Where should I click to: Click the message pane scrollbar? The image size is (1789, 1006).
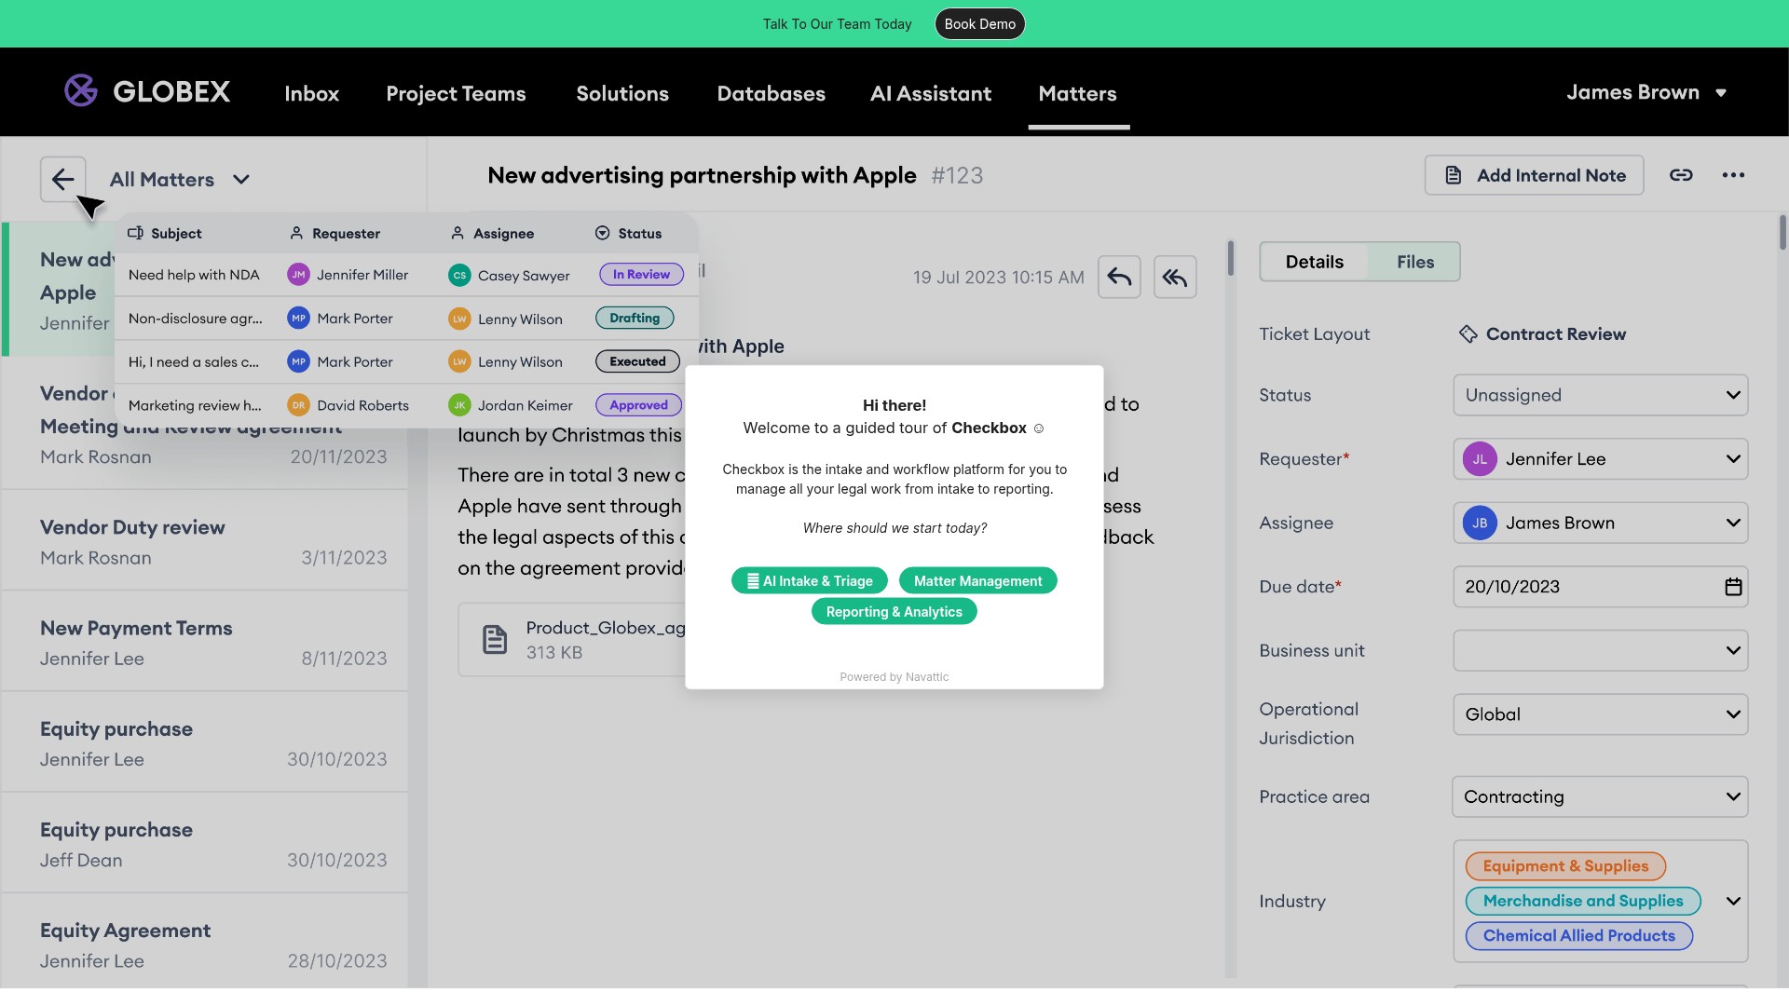tap(1231, 259)
